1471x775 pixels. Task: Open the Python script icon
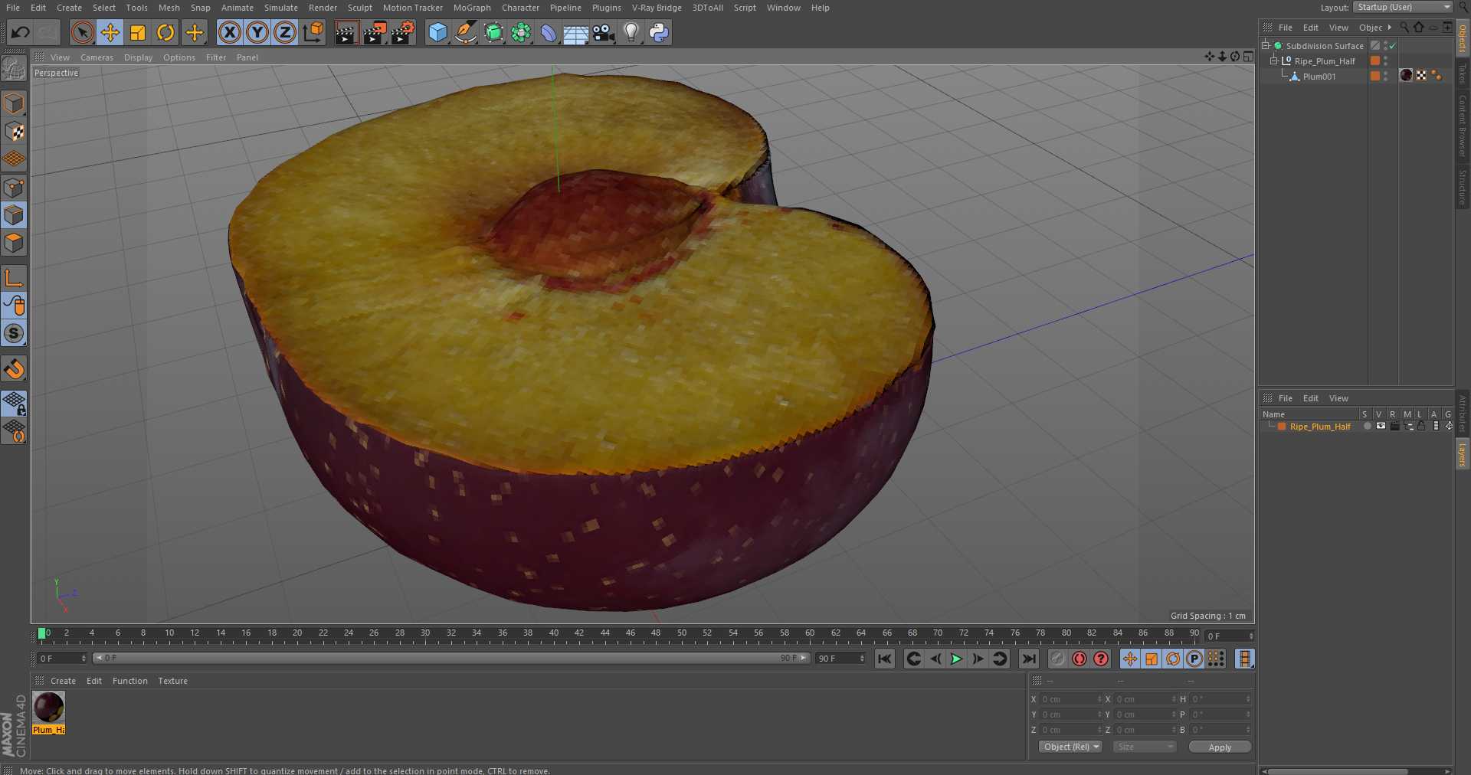tap(658, 32)
